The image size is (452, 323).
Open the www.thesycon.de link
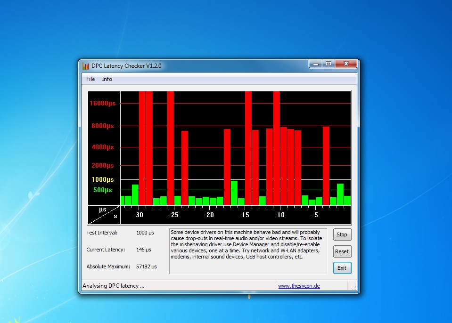click(x=299, y=286)
